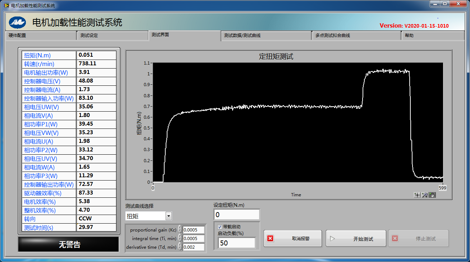Image resolution: width=470 pixels, height=262 pixels.
Task: Enable the 带载启动 checkbox
Action: (220, 227)
